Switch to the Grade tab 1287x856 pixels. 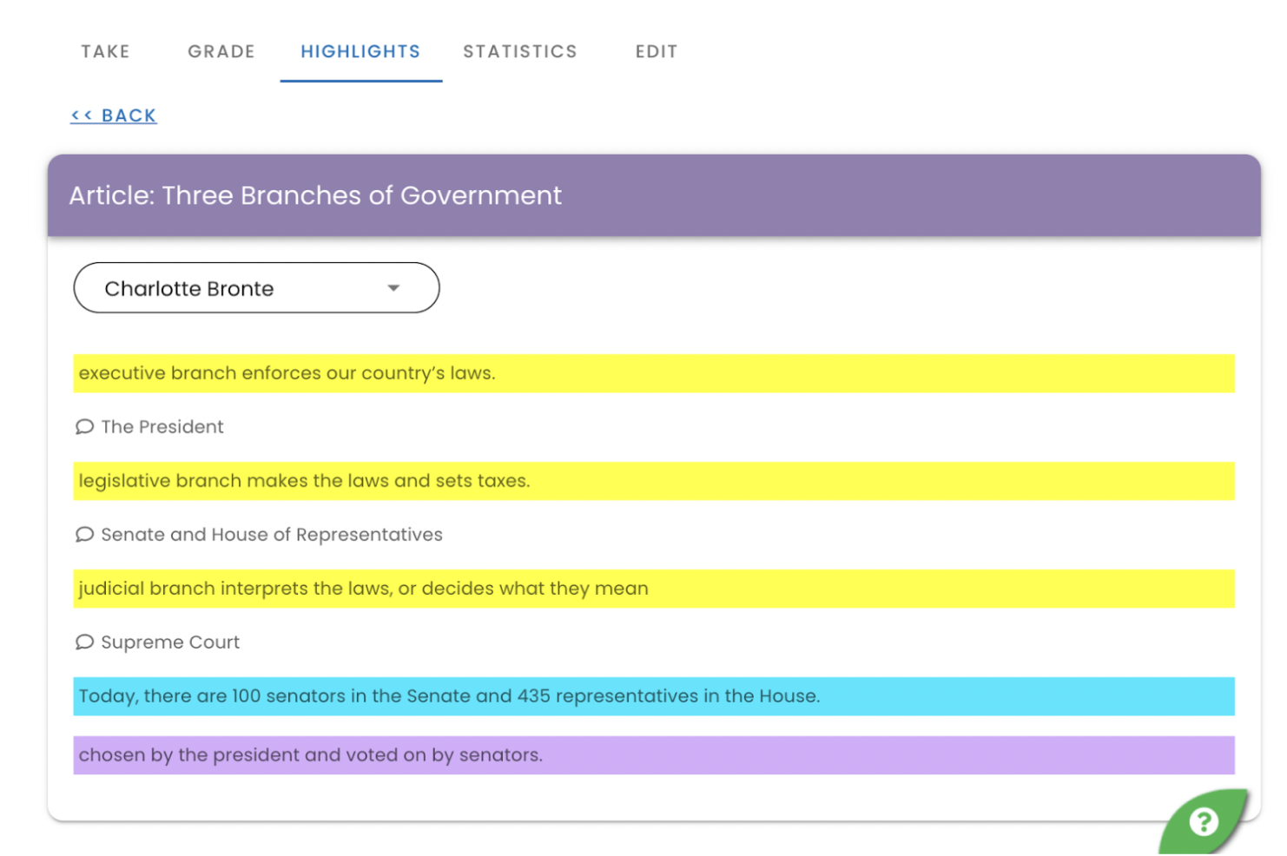[221, 51]
